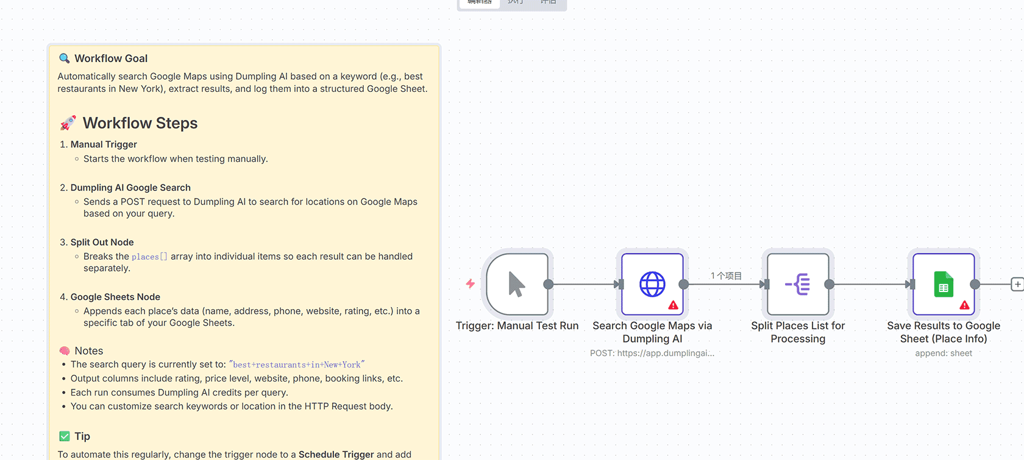
Task: Switch to the 编辑器 editor tab
Action: coord(479,2)
